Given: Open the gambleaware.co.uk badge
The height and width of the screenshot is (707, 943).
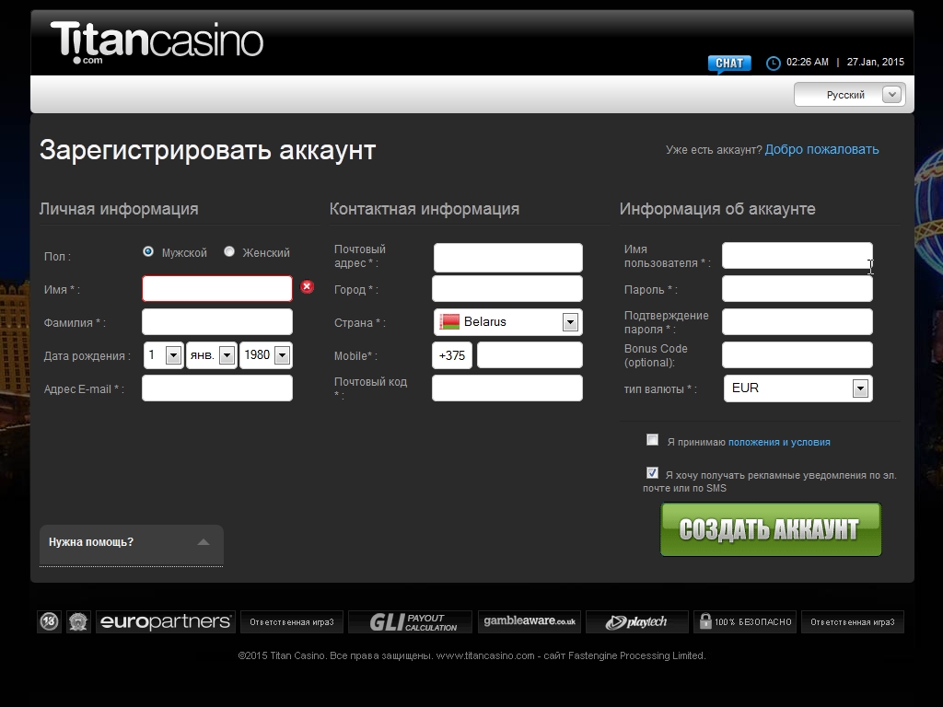Looking at the screenshot, I should (530, 622).
